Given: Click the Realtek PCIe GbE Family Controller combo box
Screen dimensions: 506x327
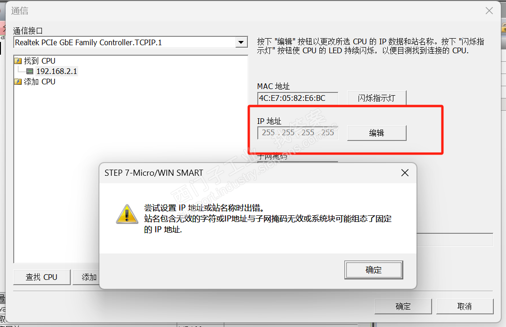Looking at the screenshot, I should coord(131,42).
